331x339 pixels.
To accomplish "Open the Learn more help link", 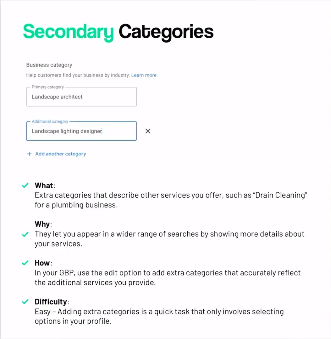I will [x=144, y=75].
